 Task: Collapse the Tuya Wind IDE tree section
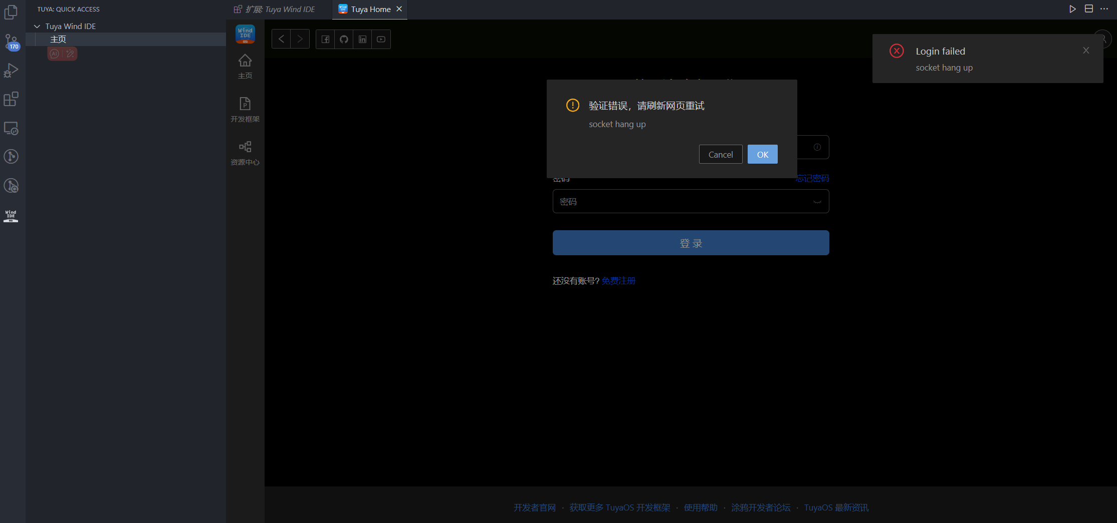tap(37, 26)
